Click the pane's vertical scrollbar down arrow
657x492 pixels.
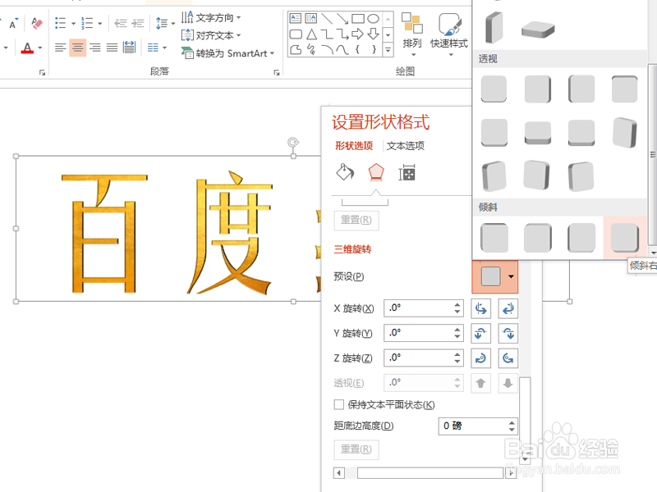point(525,459)
